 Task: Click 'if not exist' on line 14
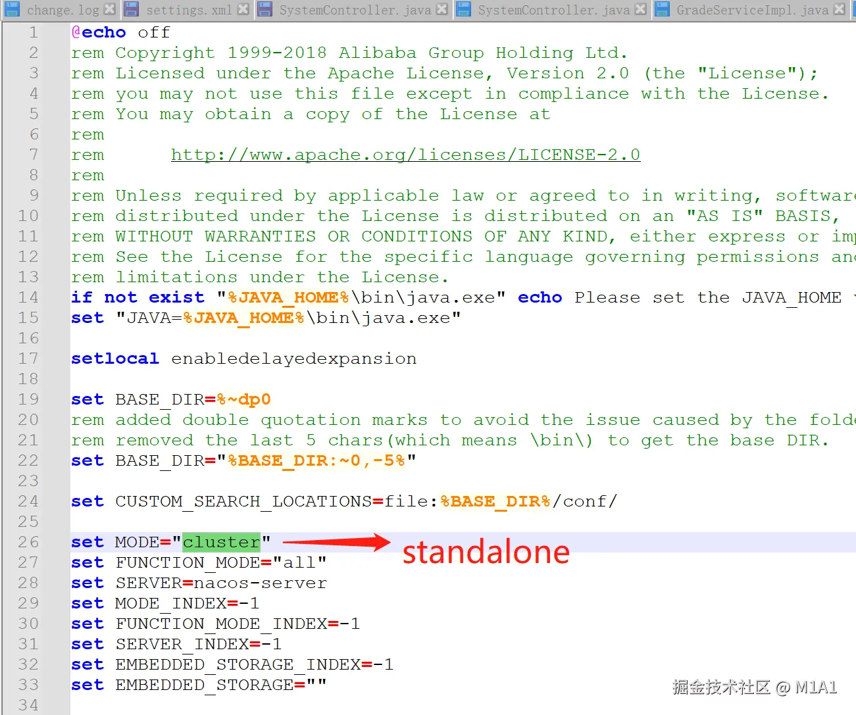[x=138, y=297]
